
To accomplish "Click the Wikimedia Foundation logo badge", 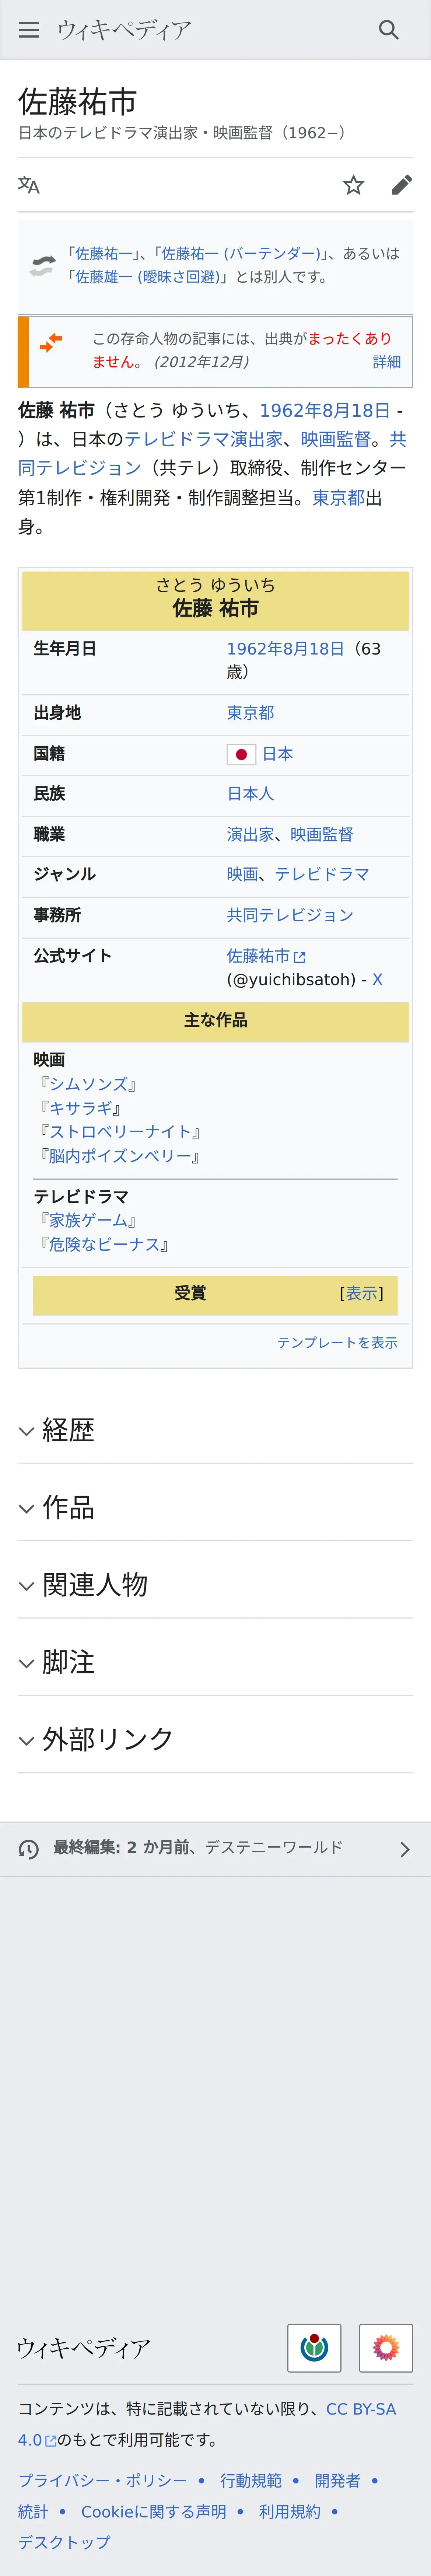I will click(314, 2347).
